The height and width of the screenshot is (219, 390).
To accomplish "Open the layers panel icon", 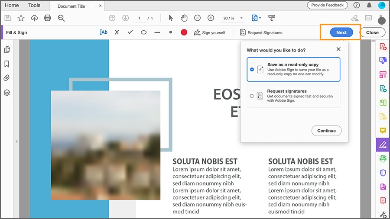I will click(x=6, y=93).
